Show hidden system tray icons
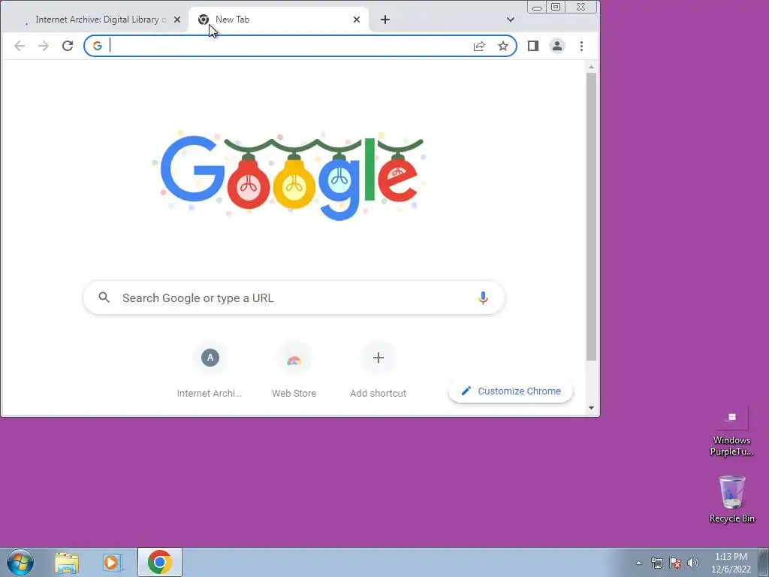The height and width of the screenshot is (577, 769). (638, 563)
